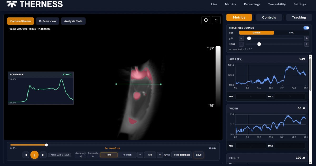Click the playback timeline scrubber handle

[46, 145]
